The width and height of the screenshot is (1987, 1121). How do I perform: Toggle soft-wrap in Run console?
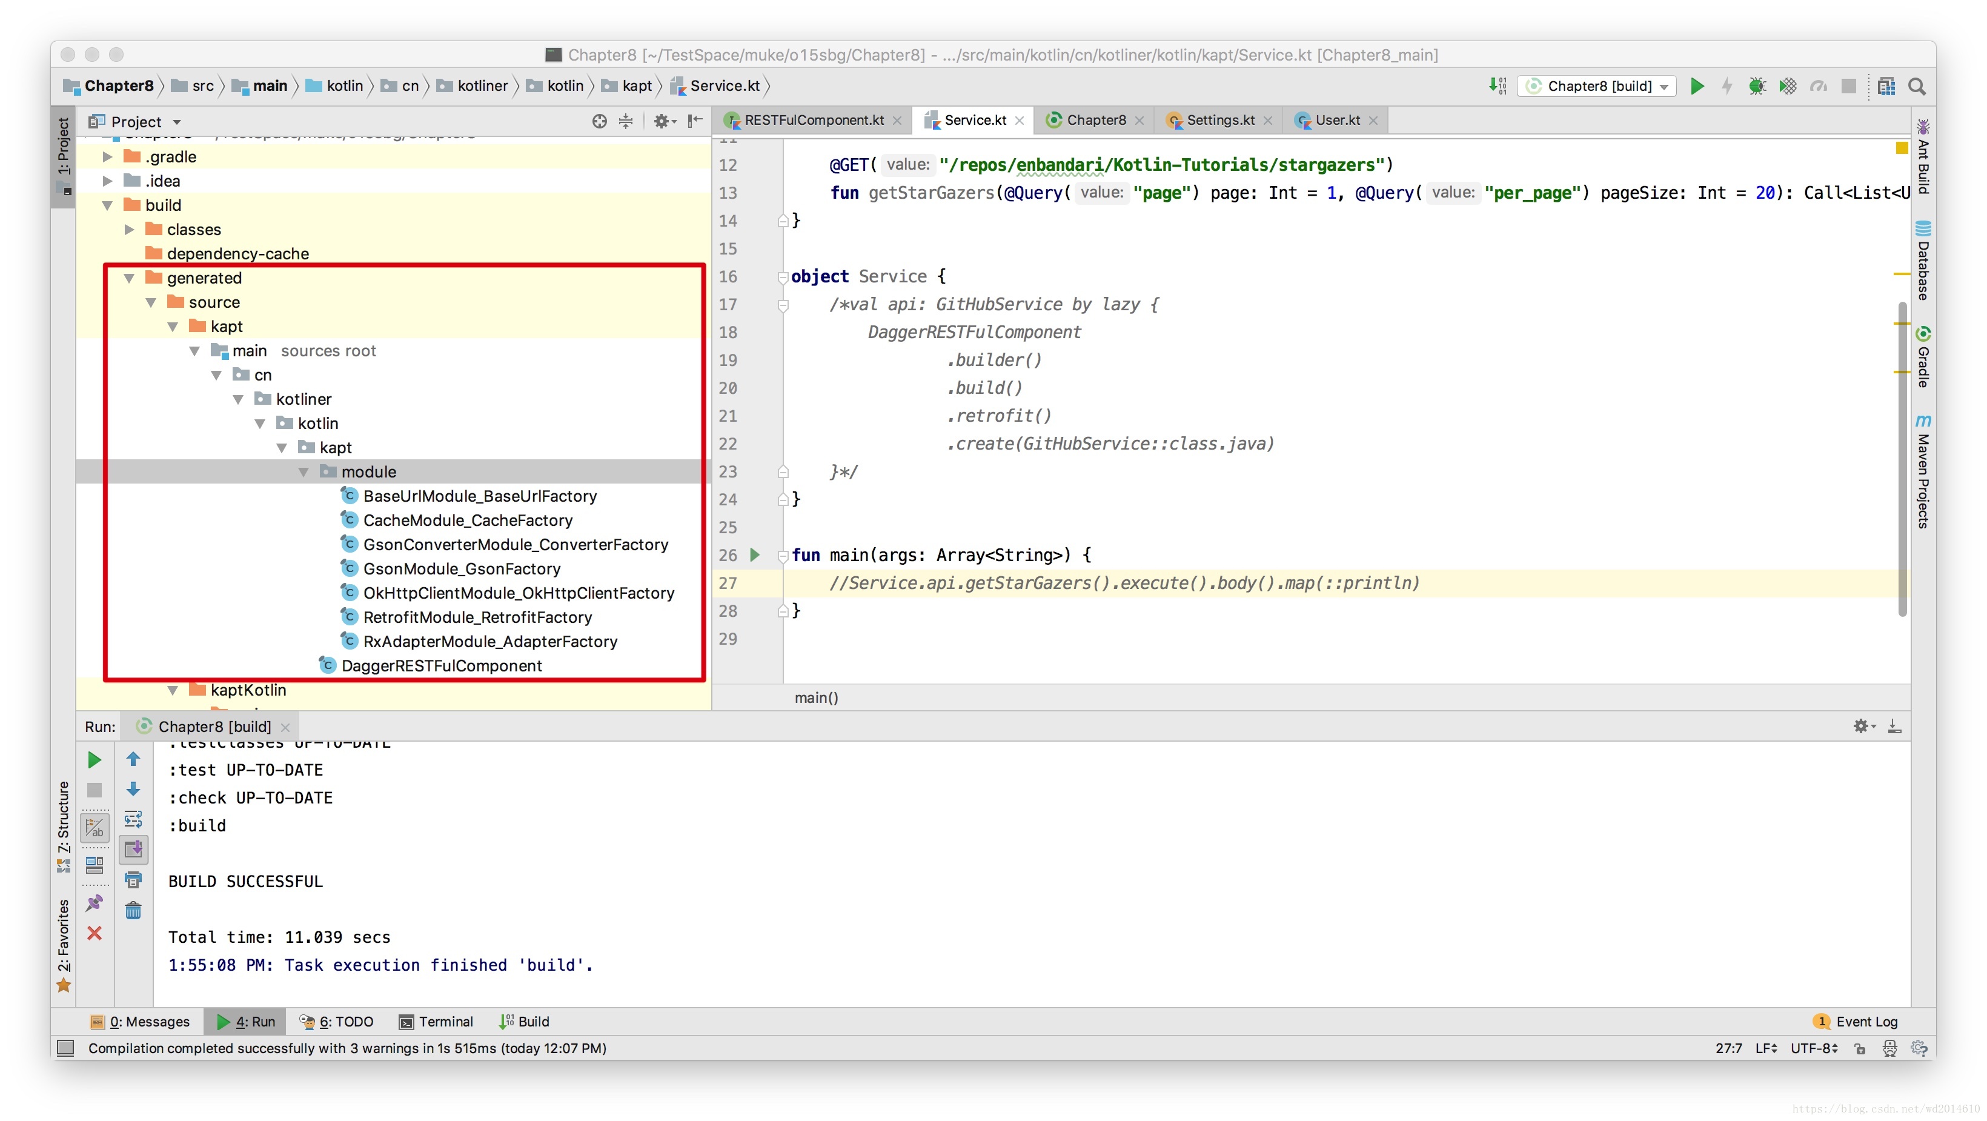[x=133, y=819]
